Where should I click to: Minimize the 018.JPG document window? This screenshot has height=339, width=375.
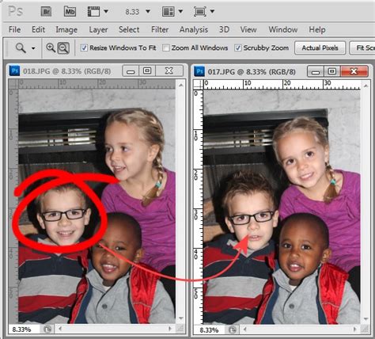click(x=131, y=71)
